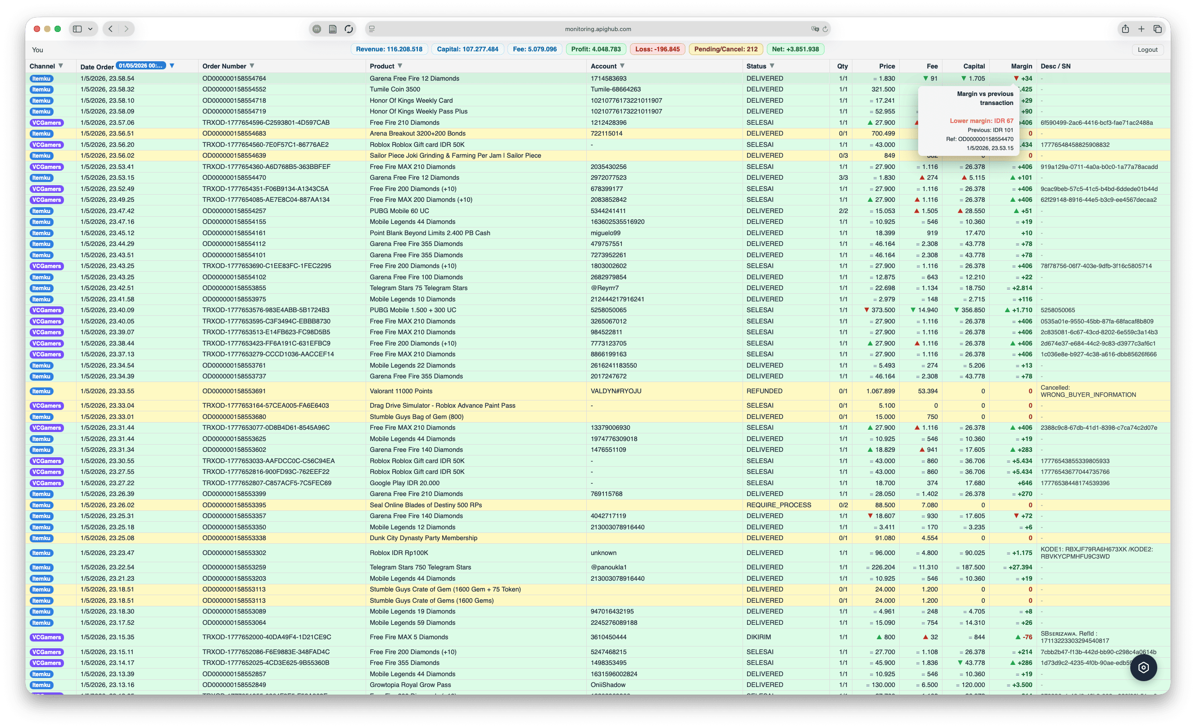This screenshot has height=728, width=1196.
Task: Click product 'Valorant 11000 Points'
Action: [401, 391]
